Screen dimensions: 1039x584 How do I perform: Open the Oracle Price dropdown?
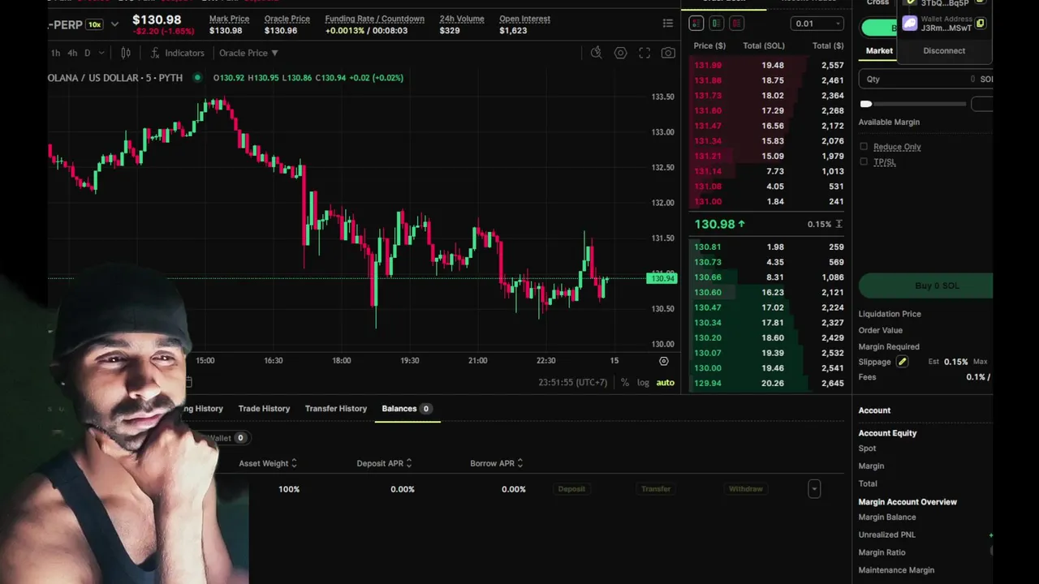click(x=248, y=53)
